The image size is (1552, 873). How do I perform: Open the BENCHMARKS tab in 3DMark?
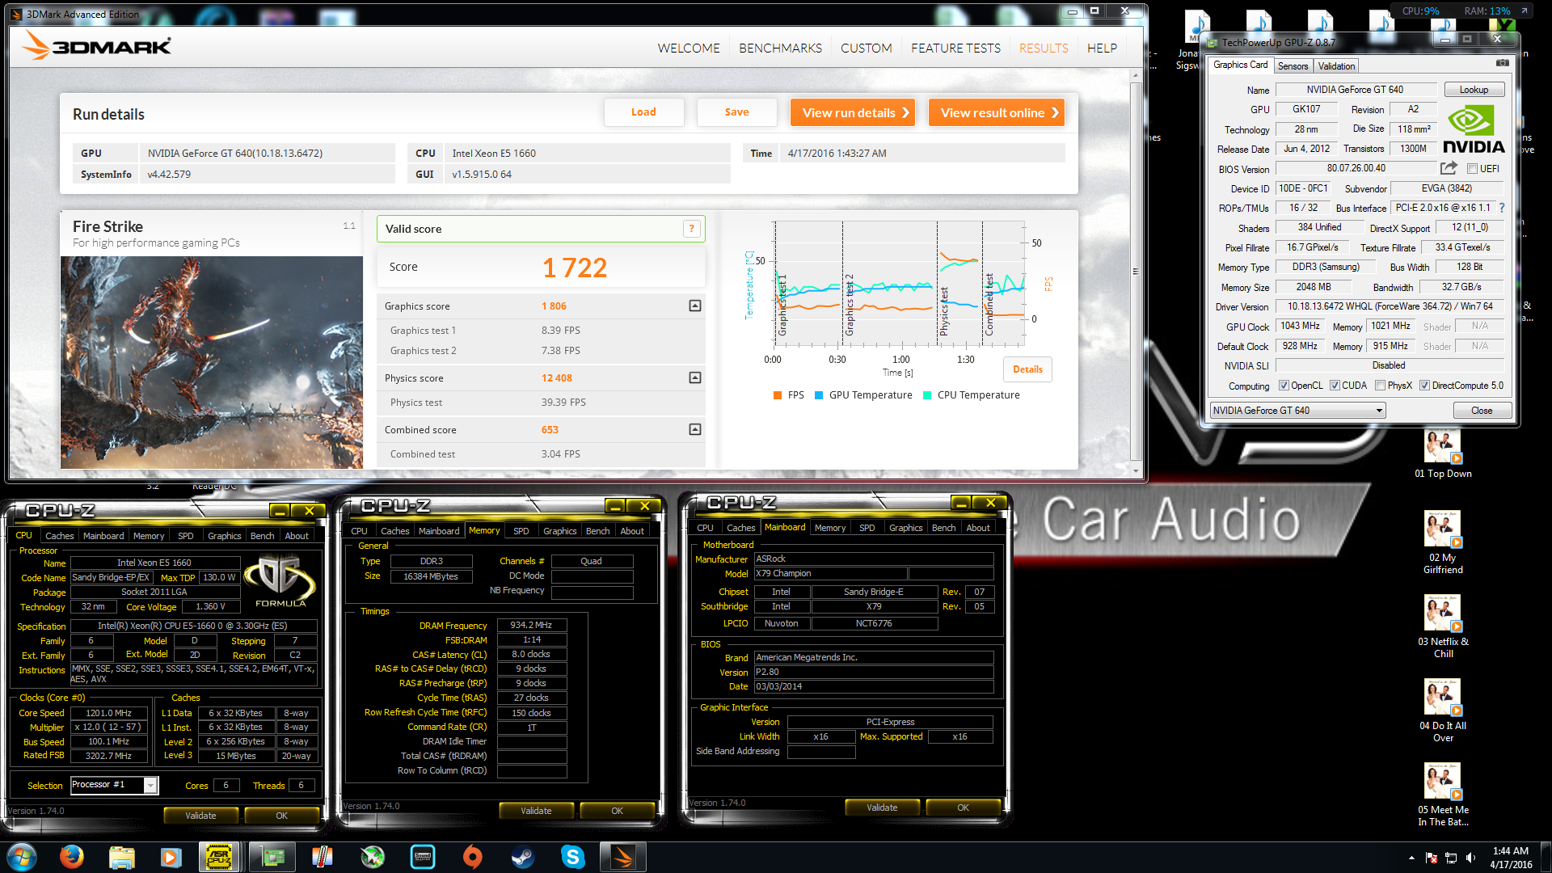coord(780,48)
